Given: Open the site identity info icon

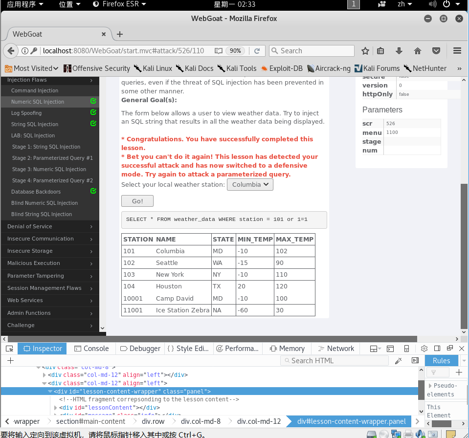Looking at the screenshot, I should click(x=25, y=51).
